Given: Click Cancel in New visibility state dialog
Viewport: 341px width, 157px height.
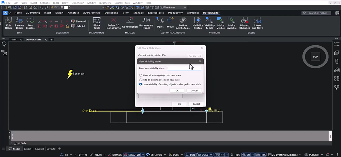Looking at the screenshot, I should point(194,90).
